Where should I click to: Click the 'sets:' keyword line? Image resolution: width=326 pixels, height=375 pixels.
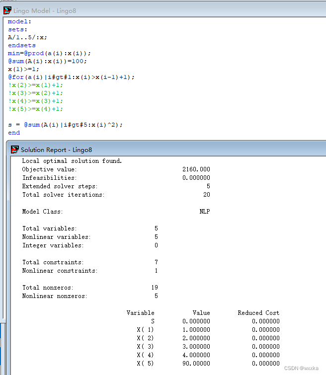(x=18, y=29)
